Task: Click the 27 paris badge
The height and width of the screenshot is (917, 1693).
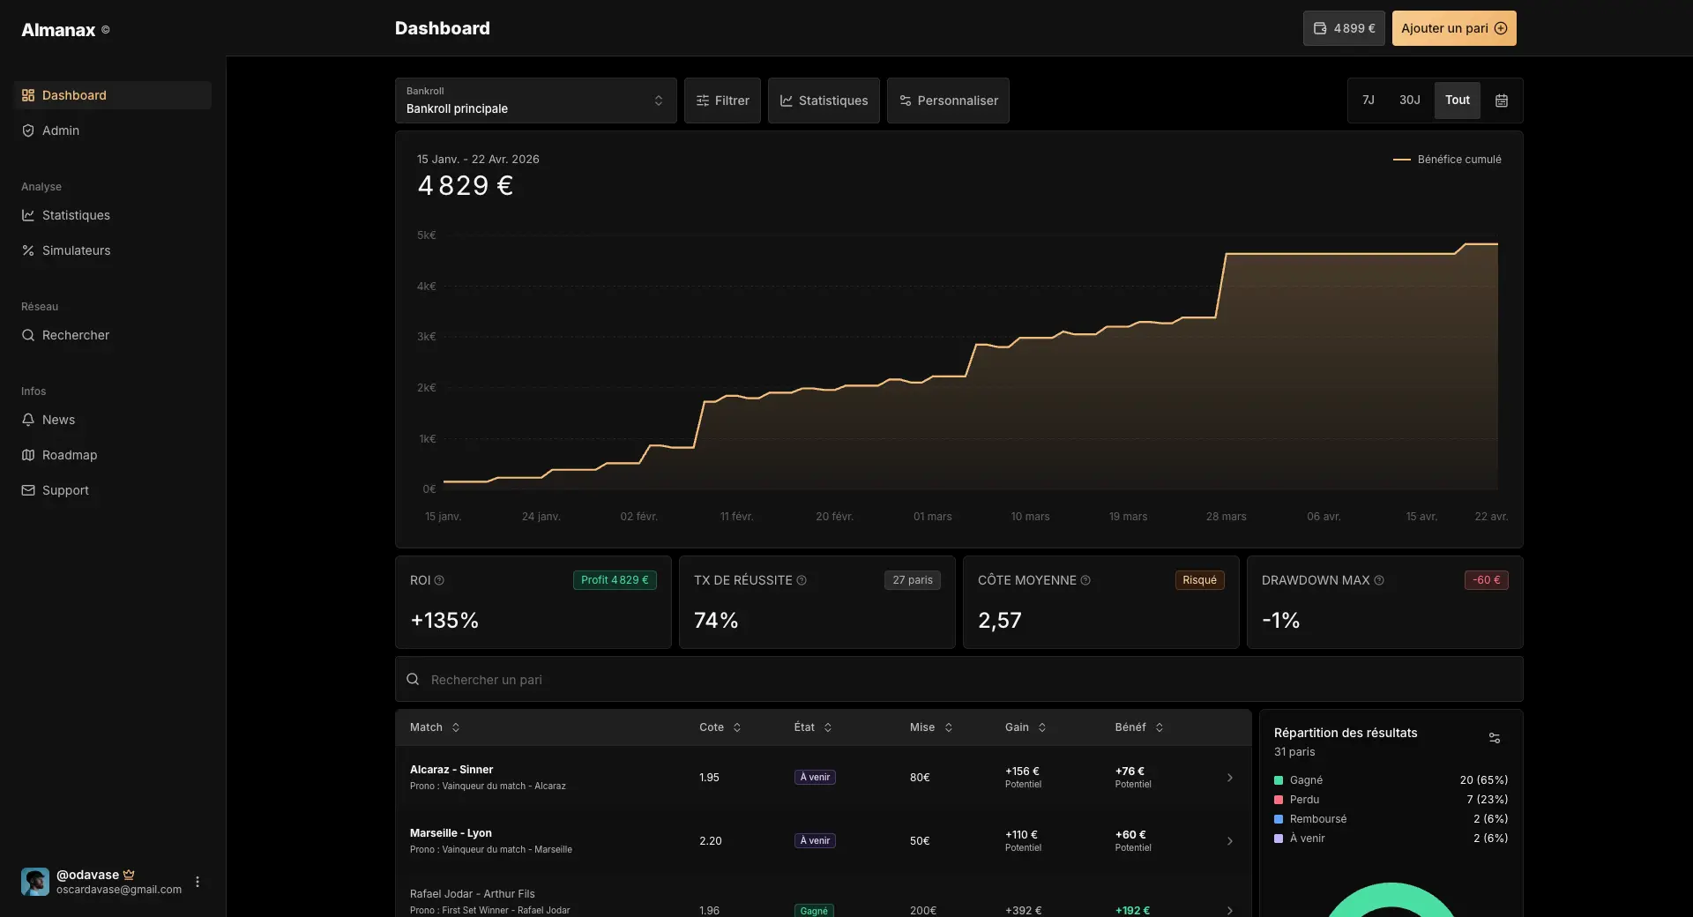Action: point(913,580)
